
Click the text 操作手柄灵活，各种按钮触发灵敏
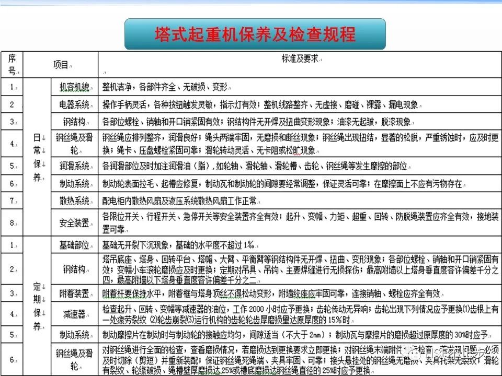158,104
